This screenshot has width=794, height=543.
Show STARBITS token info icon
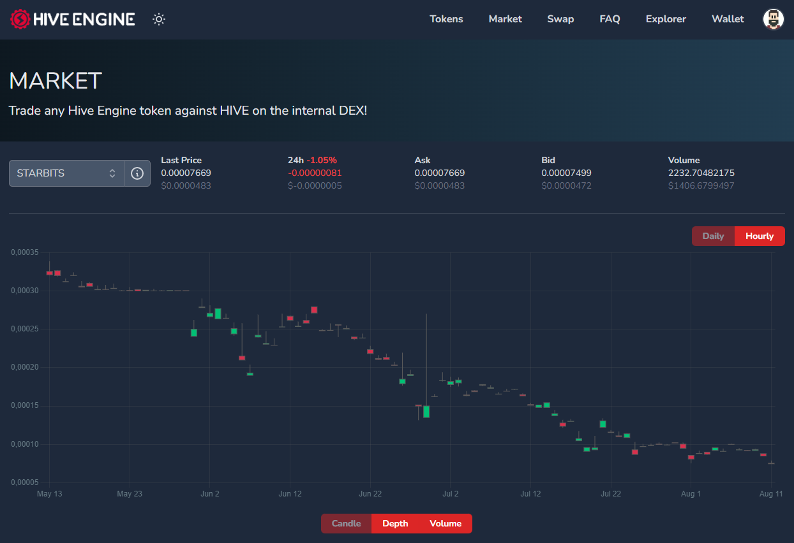point(137,173)
